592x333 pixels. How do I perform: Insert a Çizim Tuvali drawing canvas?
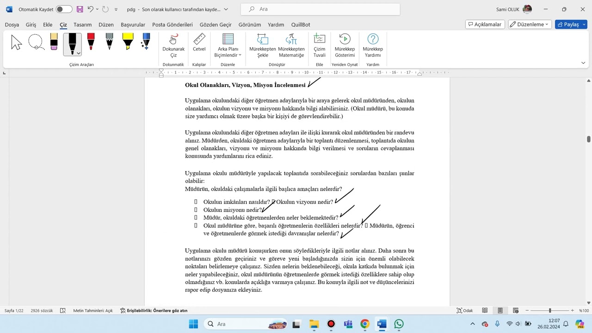(320, 46)
